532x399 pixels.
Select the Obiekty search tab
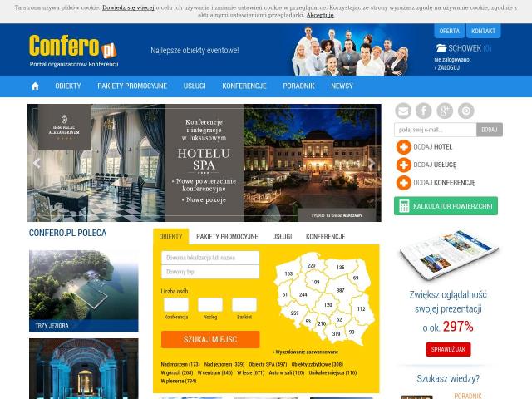pyautogui.click(x=170, y=236)
